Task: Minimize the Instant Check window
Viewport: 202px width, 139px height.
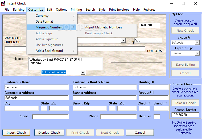Action: tap(171, 3)
